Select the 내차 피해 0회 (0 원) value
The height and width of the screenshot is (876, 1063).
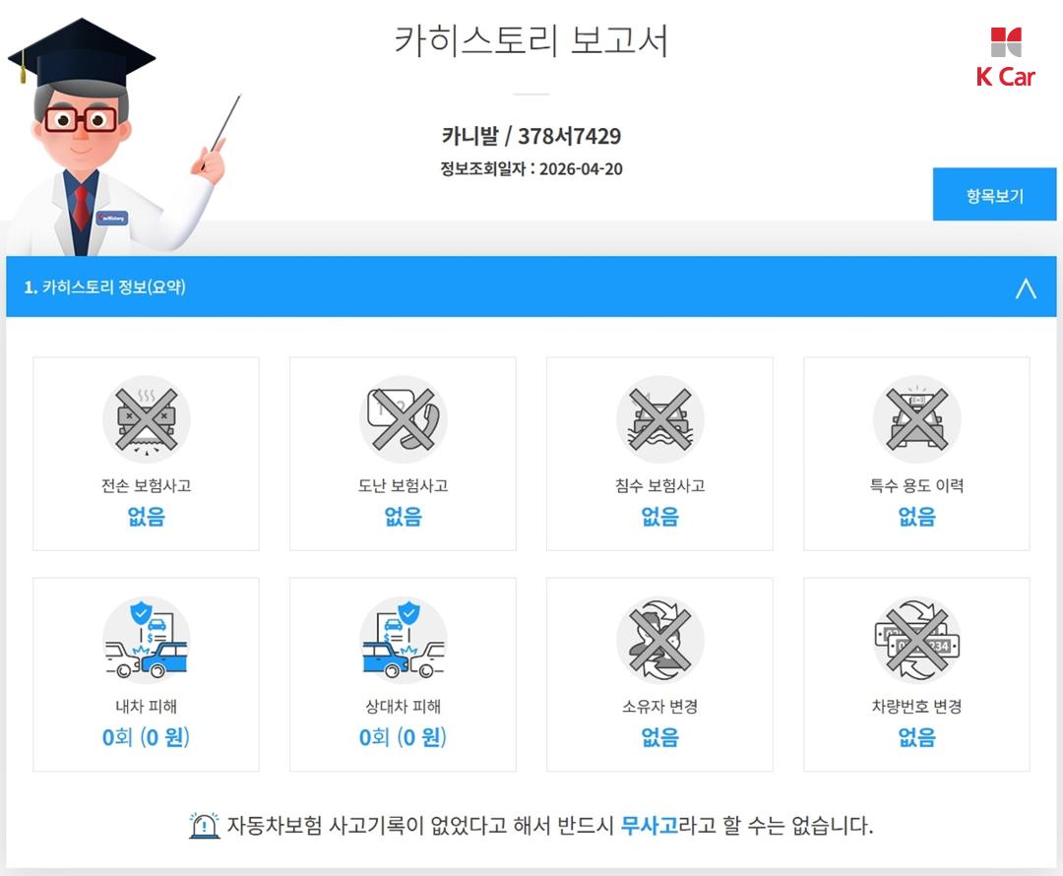coord(146,737)
